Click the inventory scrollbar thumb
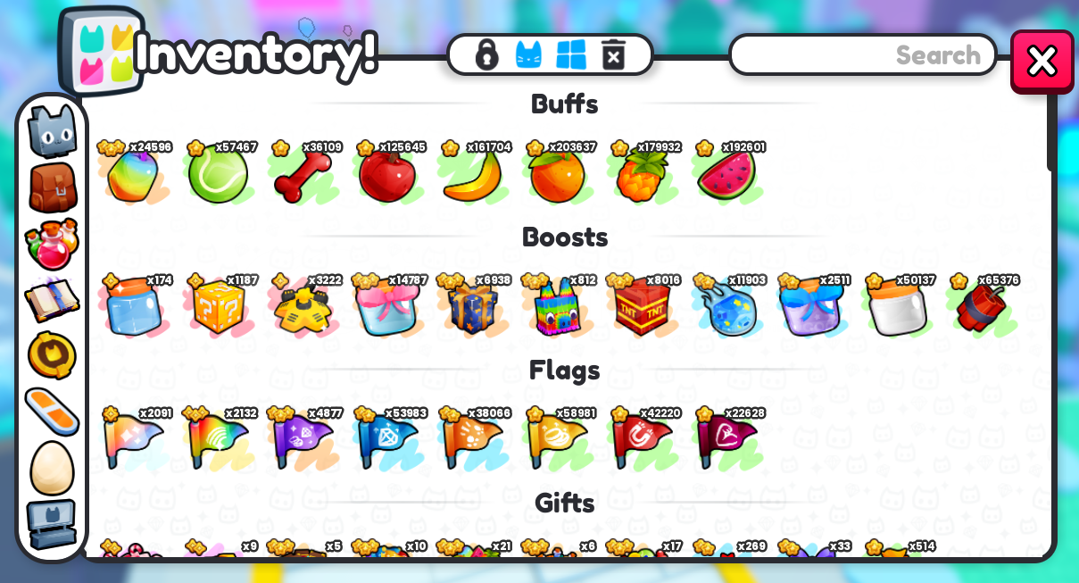Image resolution: width=1079 pixels, height=583 pixels. [x=1051, y=130]
